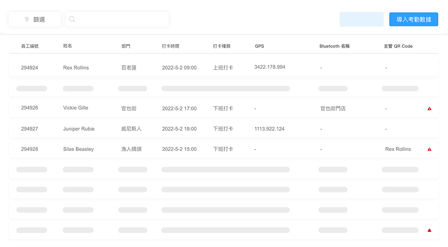This screenshot has height=247, width=448.
Task: Click the 打卡時間 column header
Action: click(170, 46)
